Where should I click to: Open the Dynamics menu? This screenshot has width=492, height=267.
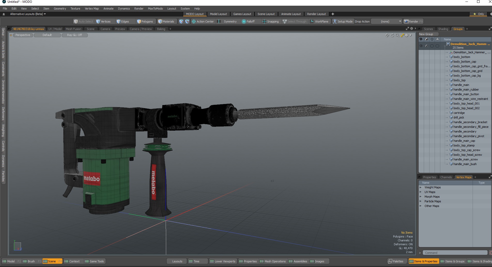(x=124, y=9)
